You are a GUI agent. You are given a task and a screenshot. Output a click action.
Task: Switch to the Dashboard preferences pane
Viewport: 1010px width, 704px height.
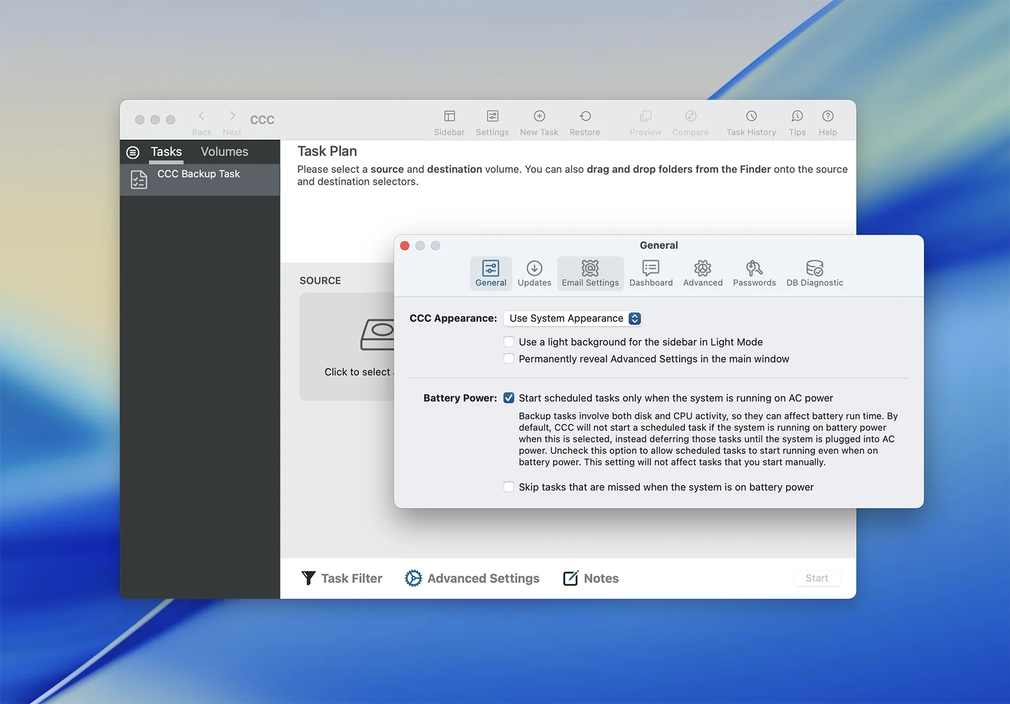(x=651, y=273)
